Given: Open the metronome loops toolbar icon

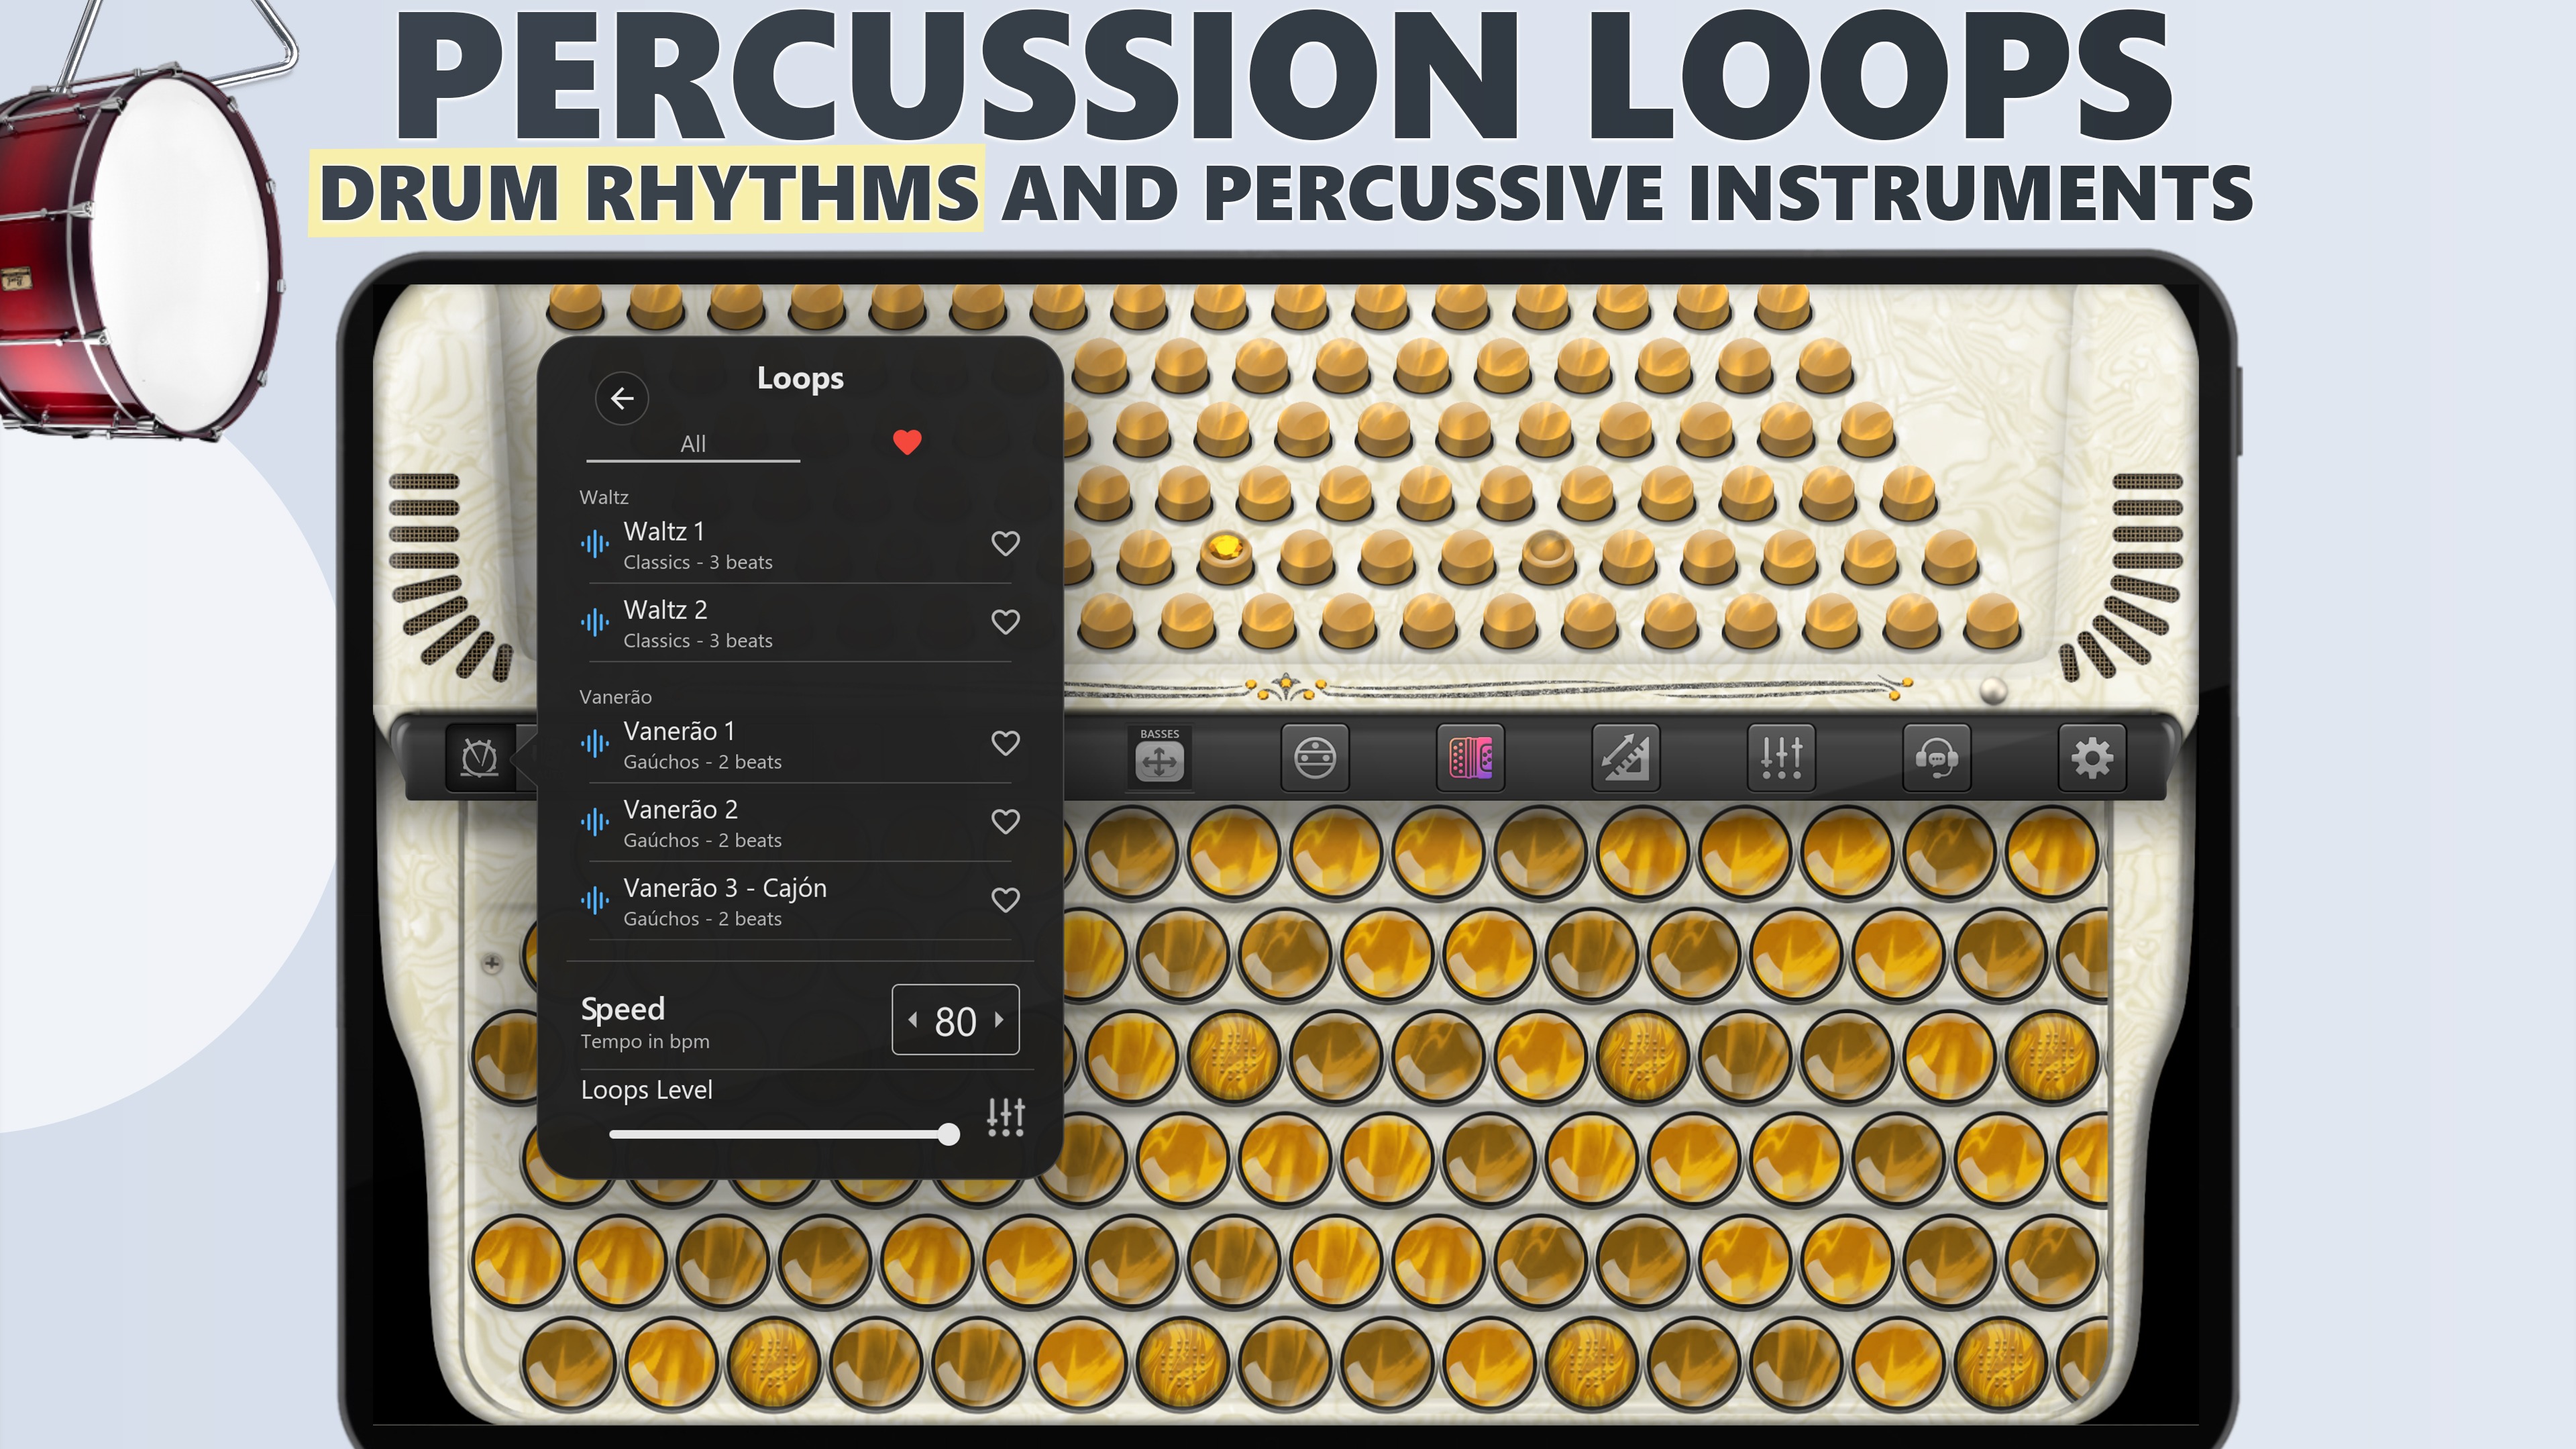Looking at the screenshot, I should coord(479,757).
